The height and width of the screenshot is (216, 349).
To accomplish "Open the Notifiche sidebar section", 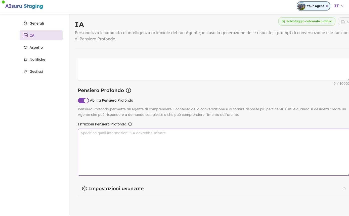I will [x=37, y=59].
